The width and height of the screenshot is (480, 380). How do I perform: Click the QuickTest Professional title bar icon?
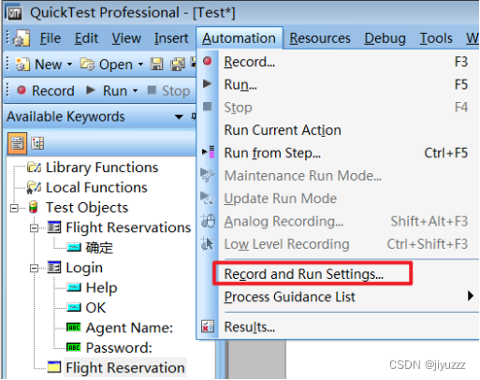[x=14, y=13]
